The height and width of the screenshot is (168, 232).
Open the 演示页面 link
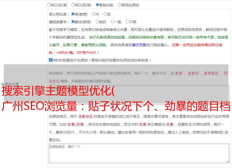(x=139, y=45)
